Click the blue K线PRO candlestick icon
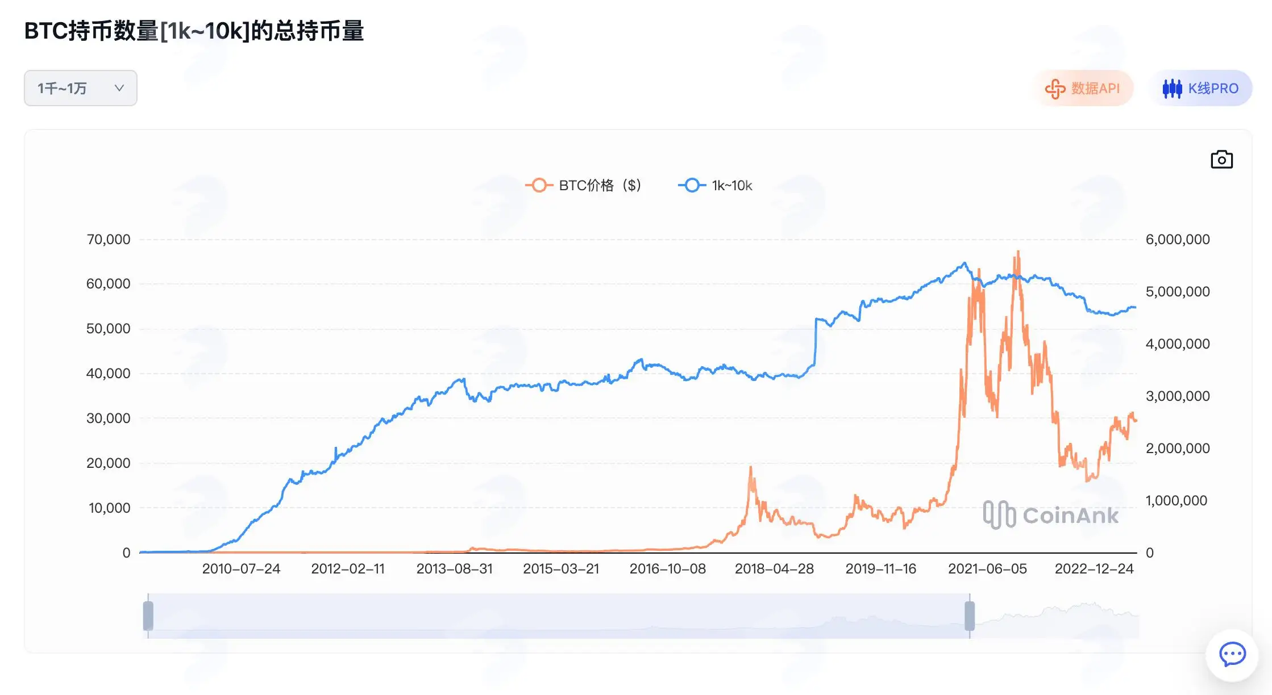The width and height of the screenshot is (1272, 695). tap(1172, 89)
